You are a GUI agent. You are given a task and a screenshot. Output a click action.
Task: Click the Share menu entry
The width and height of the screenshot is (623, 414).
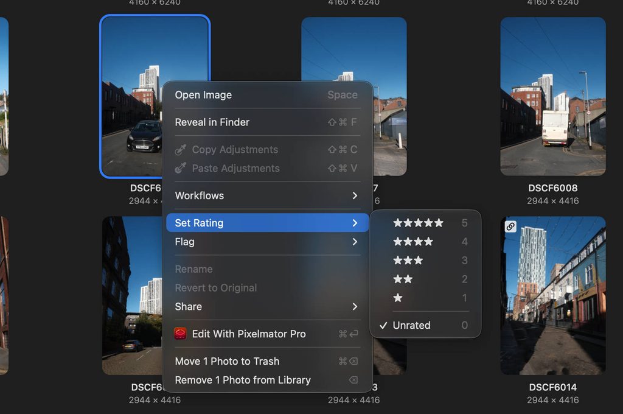pos(268,307)
